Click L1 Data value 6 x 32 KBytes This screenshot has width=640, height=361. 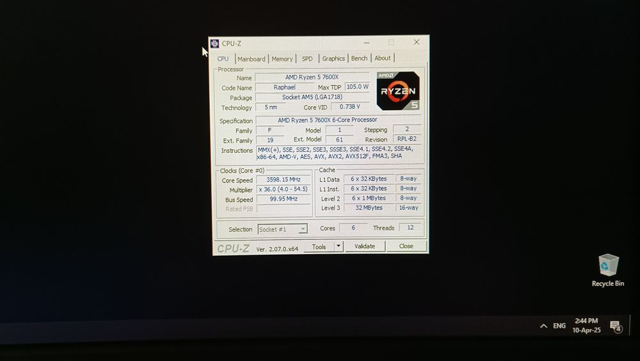[x=369, y=179]
